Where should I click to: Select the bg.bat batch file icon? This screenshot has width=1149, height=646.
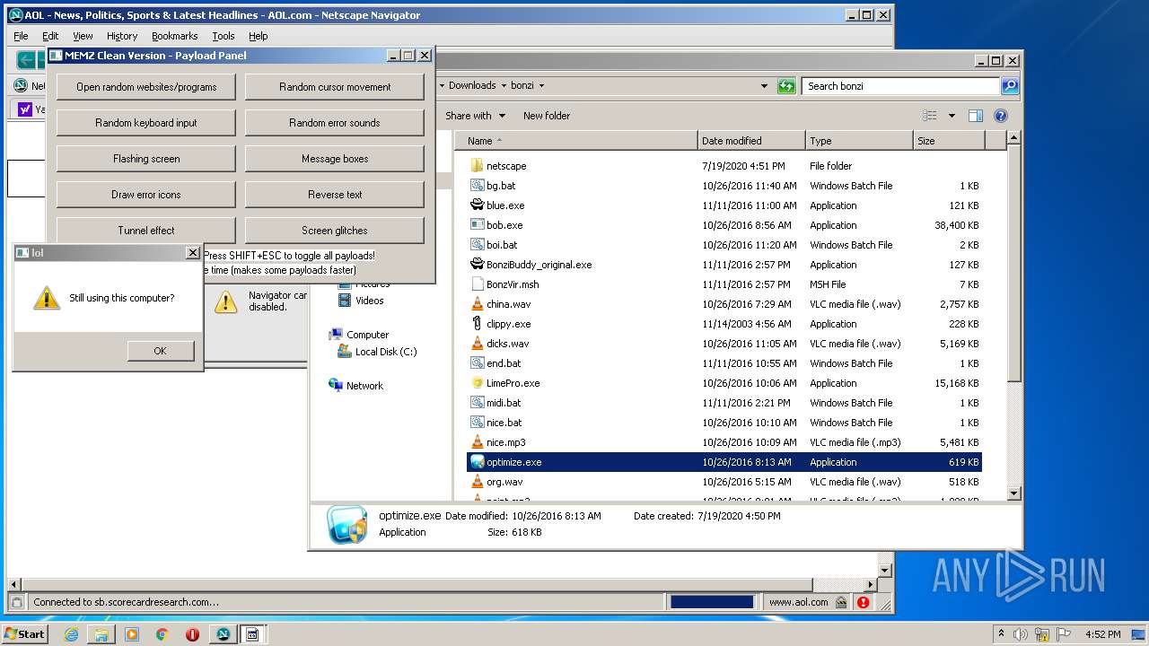(x=477, y=186)
